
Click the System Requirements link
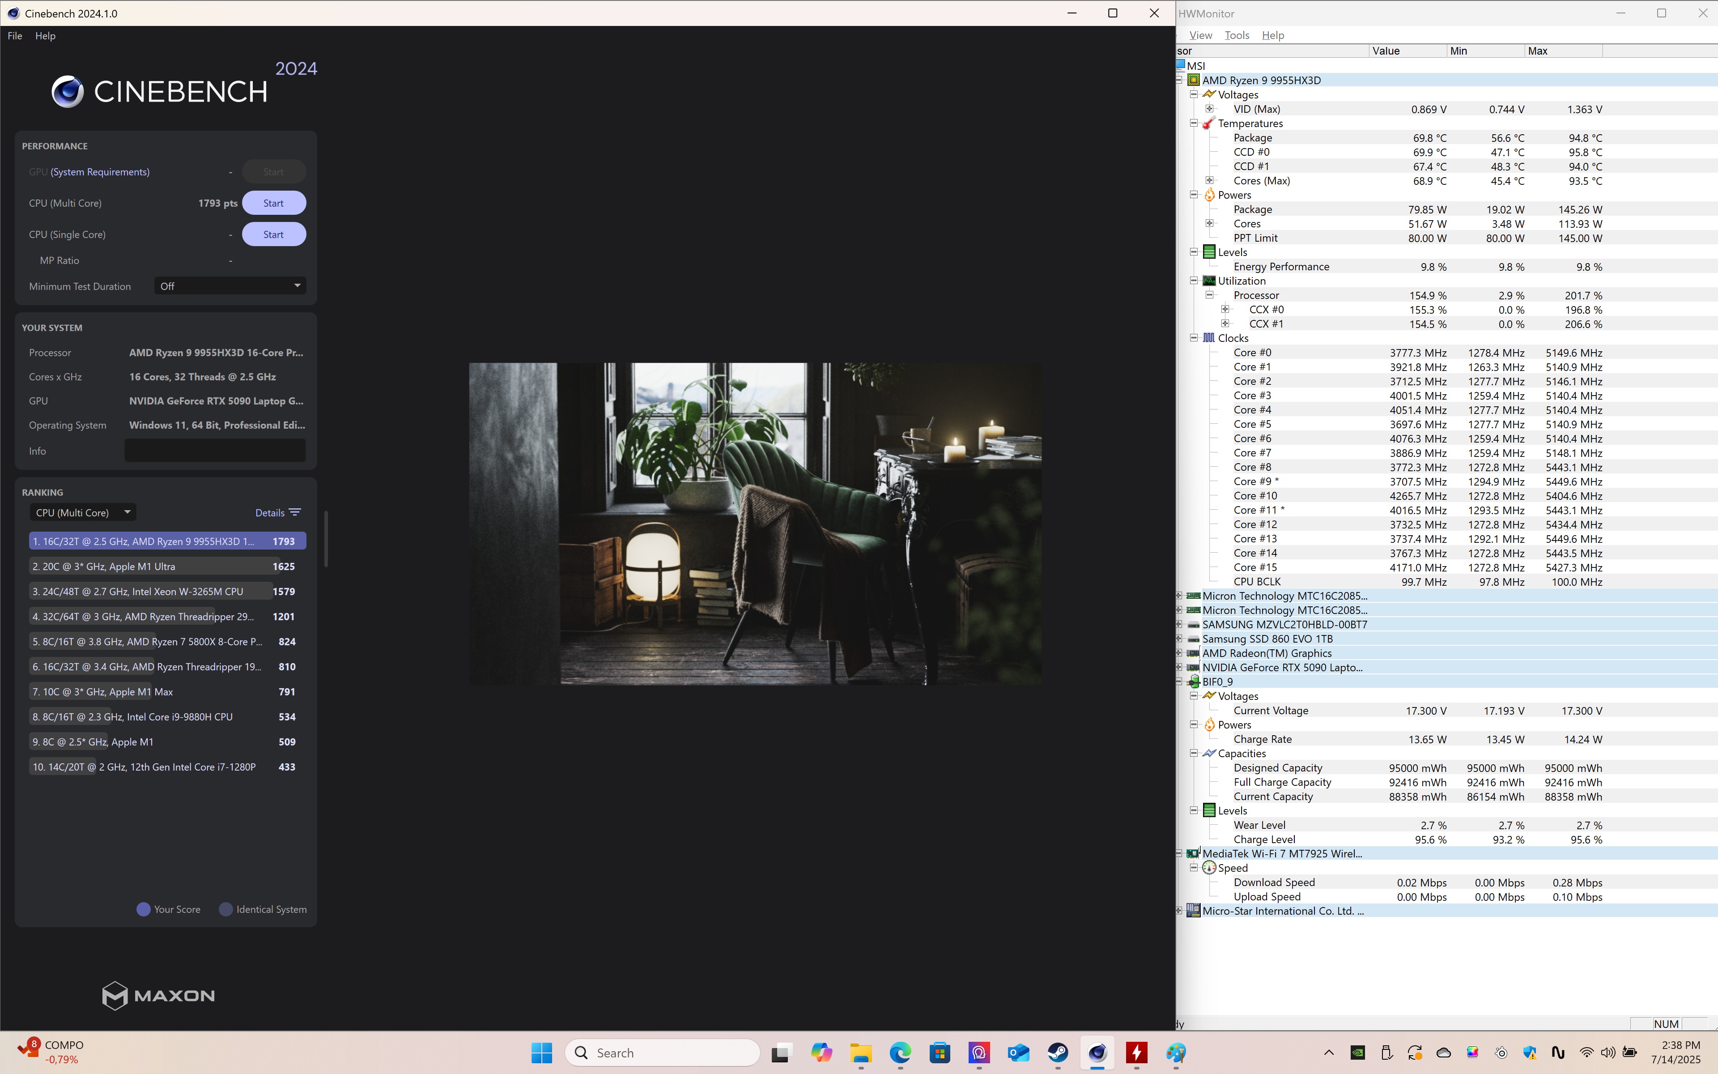point(99,172)
